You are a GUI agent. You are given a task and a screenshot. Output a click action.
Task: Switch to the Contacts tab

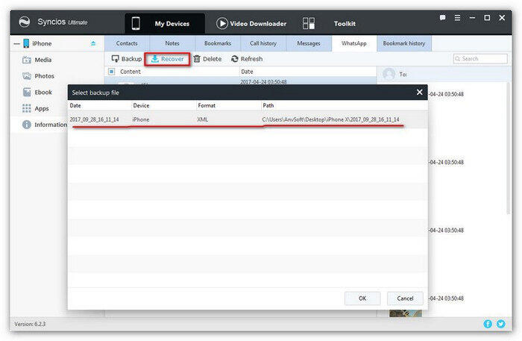[127, 43]
